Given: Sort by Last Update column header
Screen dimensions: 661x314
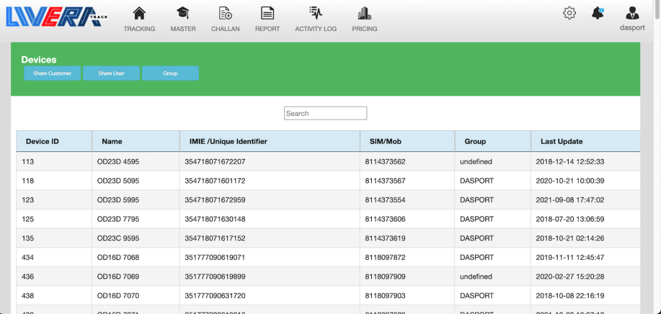Looking at the screenshot, I should pos(562,141).
